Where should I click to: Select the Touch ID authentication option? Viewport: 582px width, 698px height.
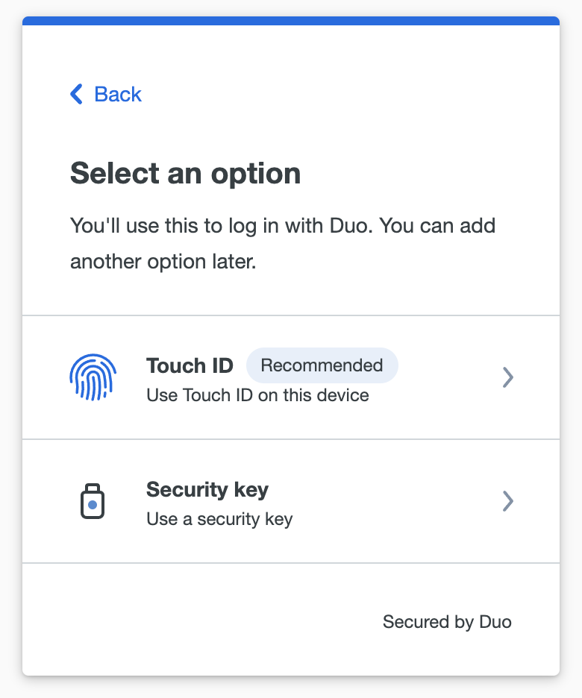pyautogui.click(x=291, y=377)
